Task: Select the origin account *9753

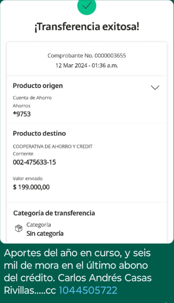Action: 22,114
